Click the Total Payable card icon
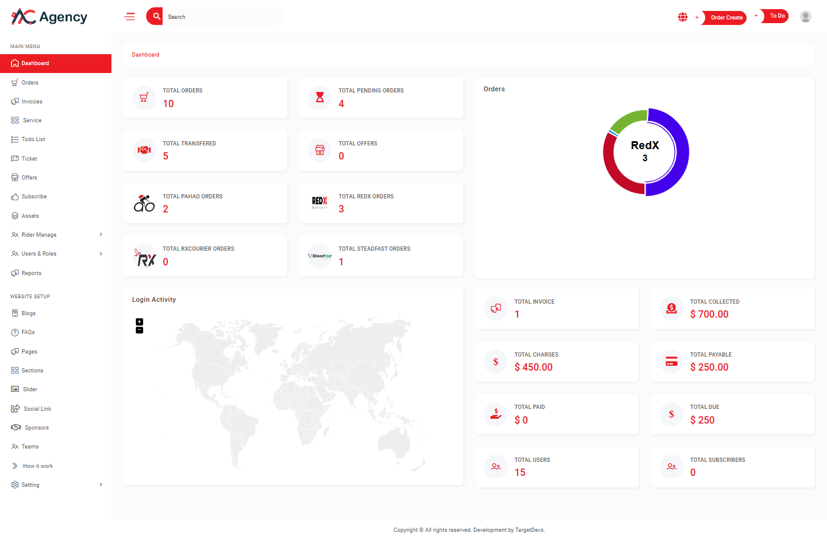Viewport: 827px width, 541px height. [x=671, y=361]
